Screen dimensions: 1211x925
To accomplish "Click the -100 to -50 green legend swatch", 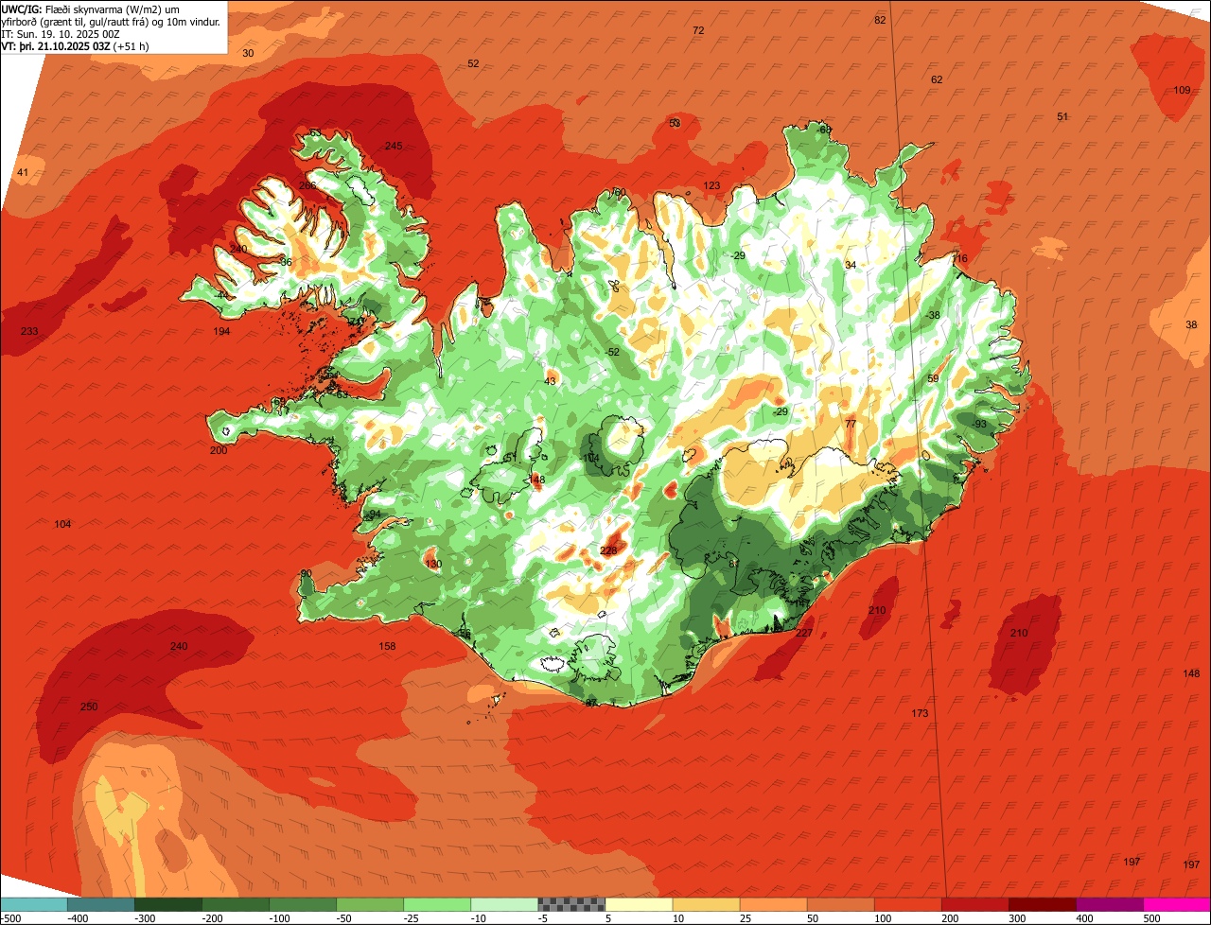I will pyautogui.click(x=303, y=904).
